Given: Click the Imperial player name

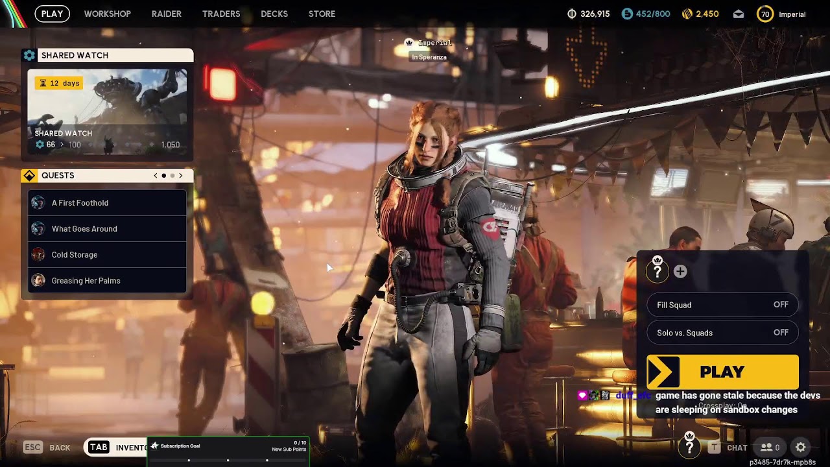Looking at the screenshot, I should [792, 14].
